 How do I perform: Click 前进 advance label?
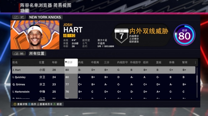pyautogui.click(x=59, y=104)
